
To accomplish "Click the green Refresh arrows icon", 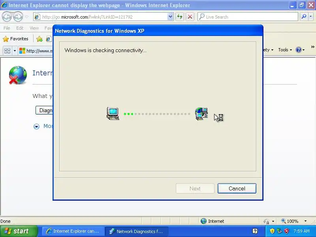I will [180, 17].
